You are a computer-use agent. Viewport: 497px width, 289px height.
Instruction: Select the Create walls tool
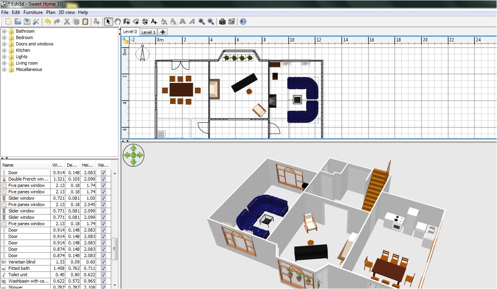point(127,22)
